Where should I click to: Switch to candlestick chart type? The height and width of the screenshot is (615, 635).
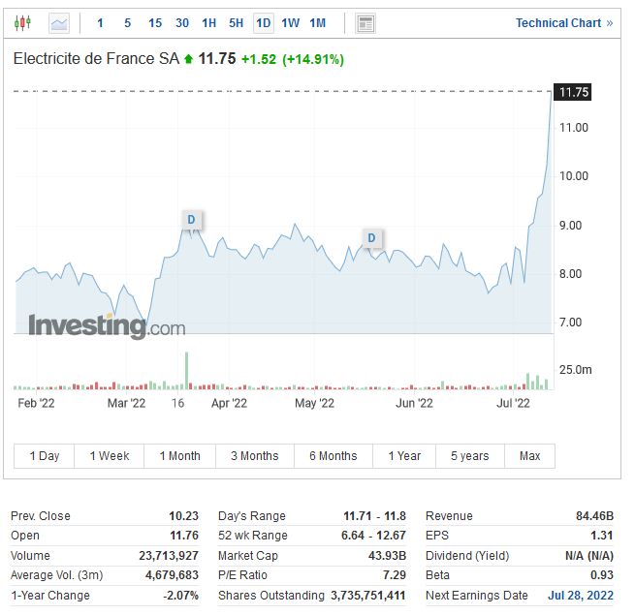pos(23,22)
